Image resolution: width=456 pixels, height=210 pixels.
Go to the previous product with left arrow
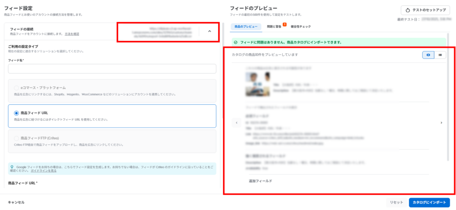[x=236, y=123]
